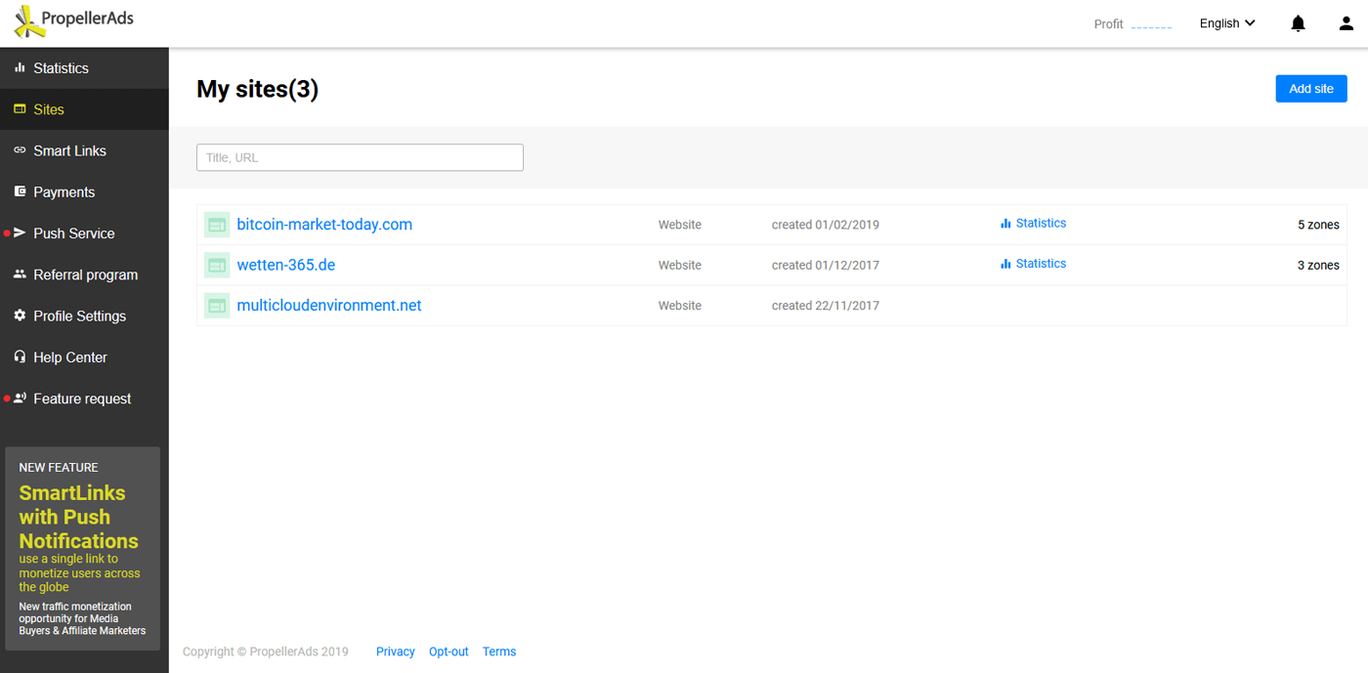Click the PropellerAds logo
Image resolution: width=1368 pixels, height=673 pixels.
(x=74, y=21)
